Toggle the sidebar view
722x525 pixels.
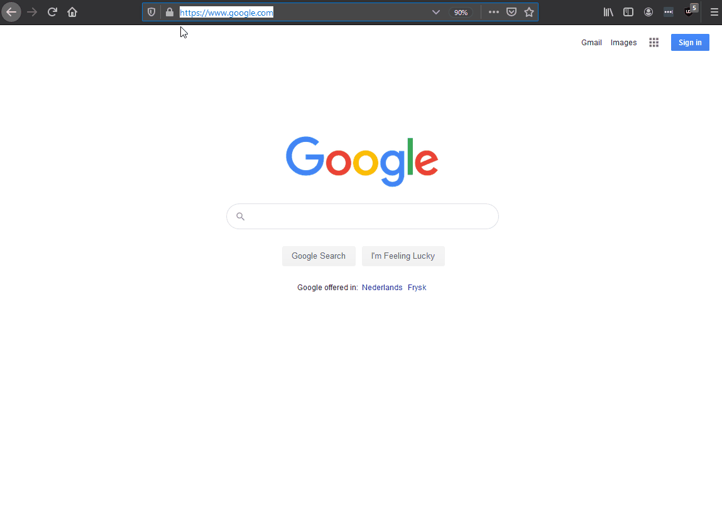(628, 12)
